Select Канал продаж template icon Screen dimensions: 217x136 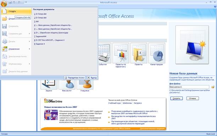pyautogui.click(x=157, y=53)
